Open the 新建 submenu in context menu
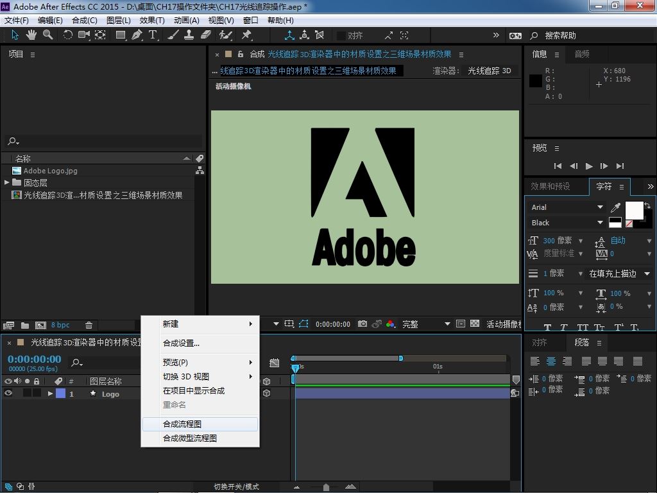This screenshot has height=493, width=657. point(200,324)
